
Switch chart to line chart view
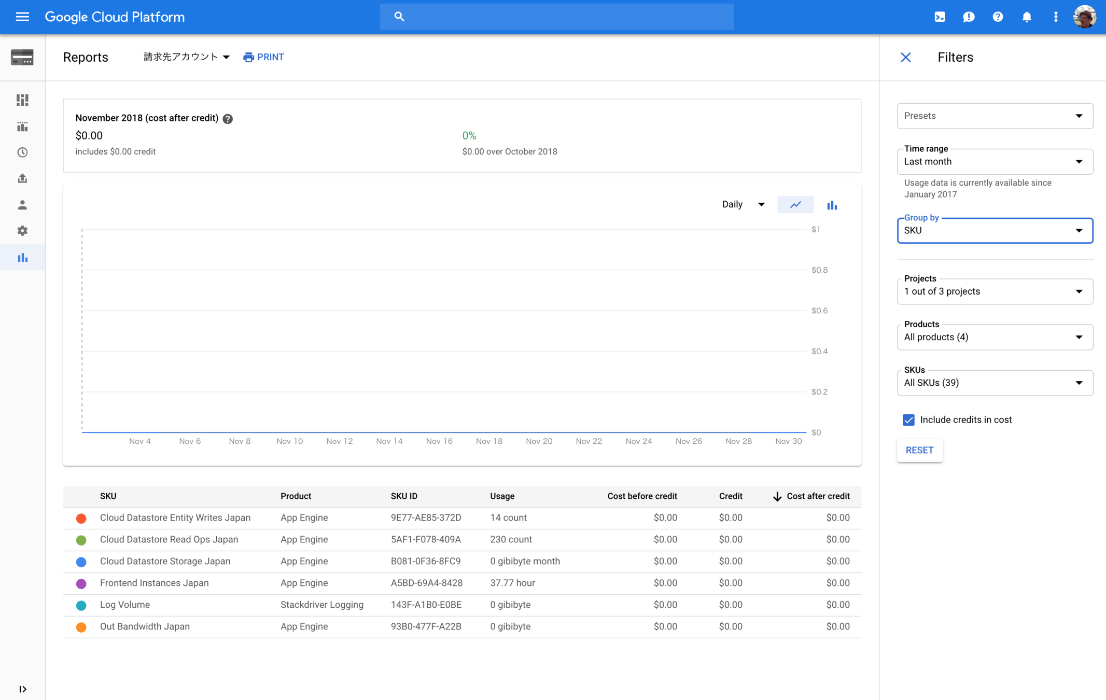point(795,205)
